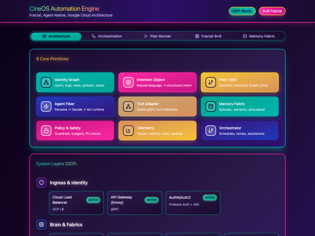Click the AuthN/AuthZ active badge
315x236 pixels.
click(x=210, y=197)
